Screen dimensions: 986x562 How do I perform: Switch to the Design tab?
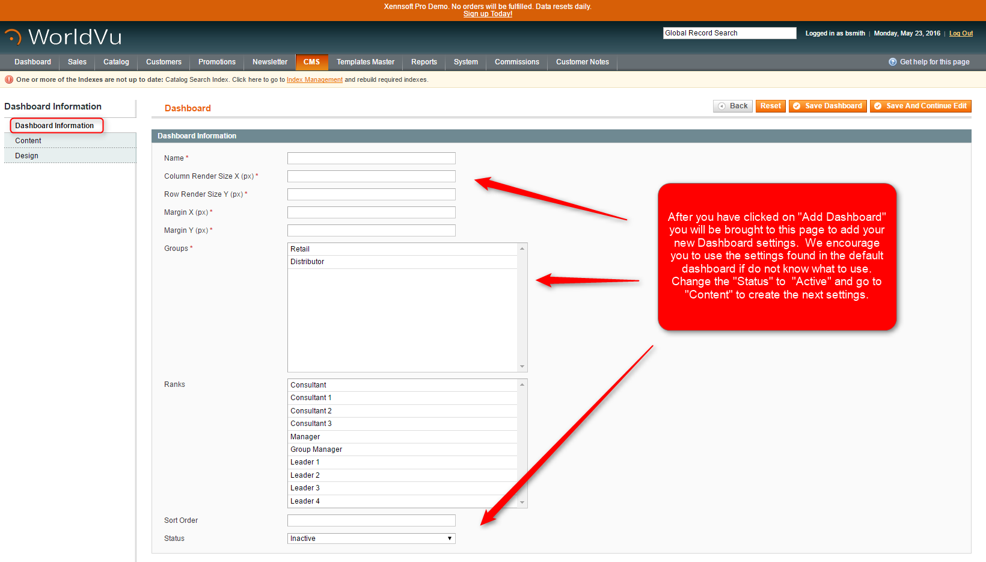[26, 156]
